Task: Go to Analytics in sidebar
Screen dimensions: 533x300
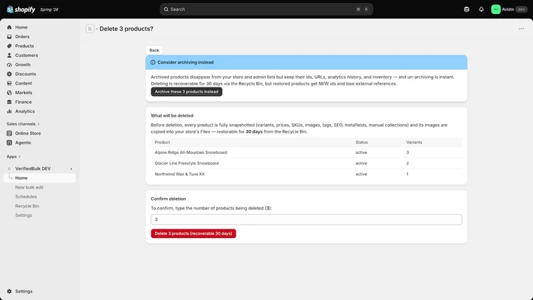Action: coord(25,111)
